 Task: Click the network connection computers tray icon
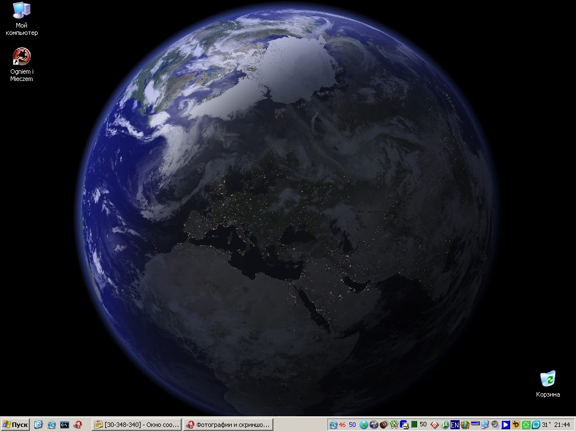click(485, 425)
